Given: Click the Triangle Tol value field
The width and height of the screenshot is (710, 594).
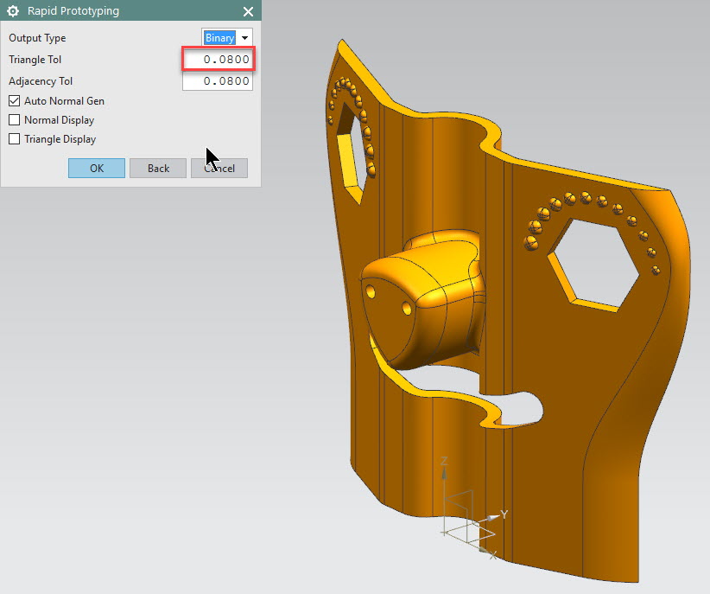Looking at the screenshot, I should (x=218, y=60).
